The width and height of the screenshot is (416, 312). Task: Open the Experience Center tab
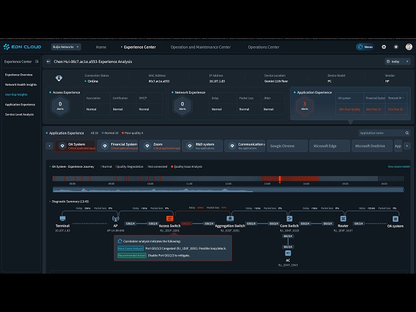click(140, 47)
